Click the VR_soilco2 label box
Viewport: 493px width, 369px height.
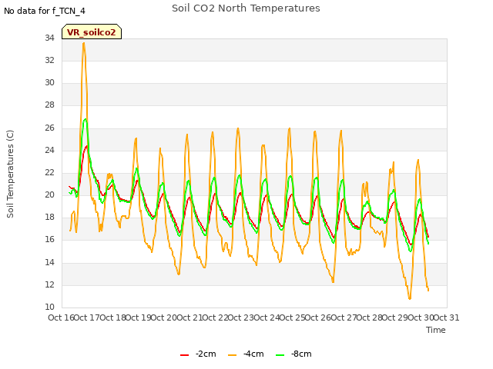(92, 32)
